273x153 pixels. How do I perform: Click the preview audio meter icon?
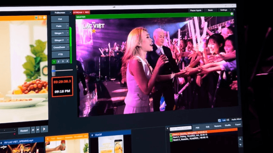click(36, 18)
